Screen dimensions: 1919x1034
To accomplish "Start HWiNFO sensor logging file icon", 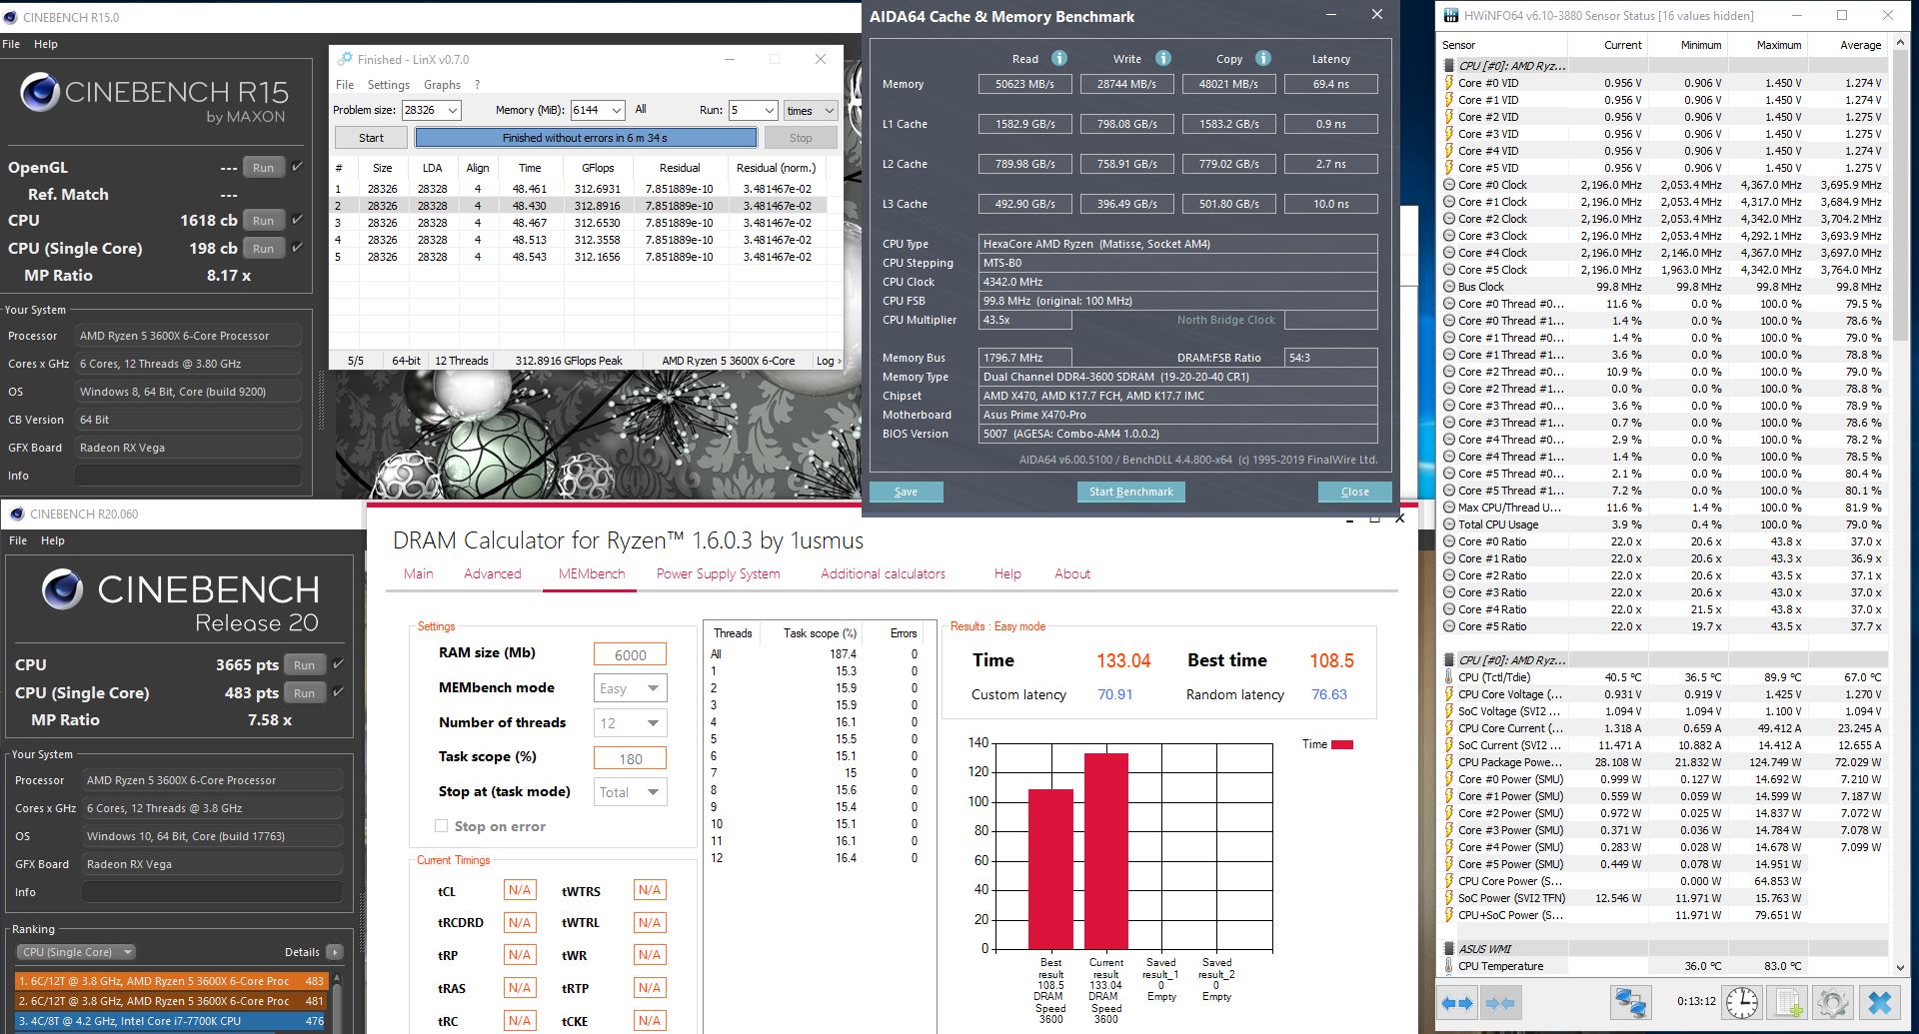I will pyautogui.click(x=1788, y=1003).
